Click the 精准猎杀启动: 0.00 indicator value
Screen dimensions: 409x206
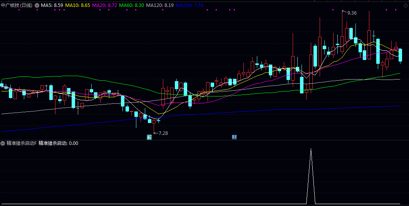coord(59,143)
